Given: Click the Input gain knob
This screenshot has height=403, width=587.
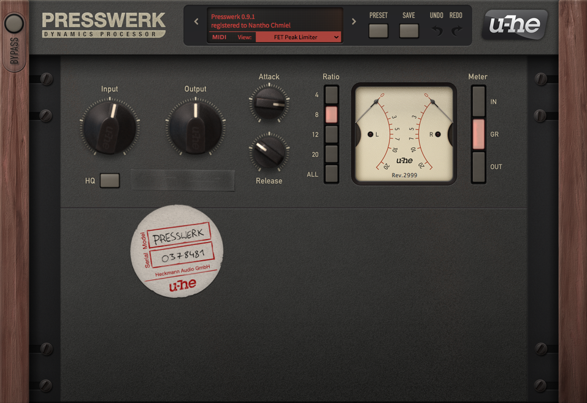Looking at the screenshot, I should 109,127.
